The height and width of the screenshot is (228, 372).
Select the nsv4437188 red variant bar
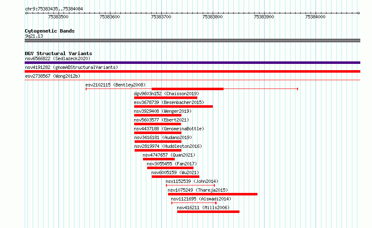tap(158, 133)
